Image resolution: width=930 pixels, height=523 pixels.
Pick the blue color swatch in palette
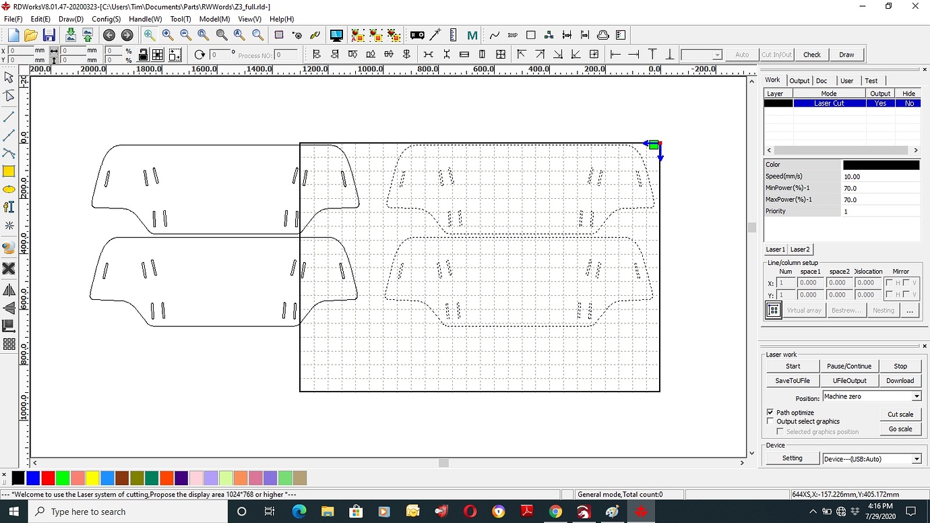pyautogui.click(x=33, y=478)
